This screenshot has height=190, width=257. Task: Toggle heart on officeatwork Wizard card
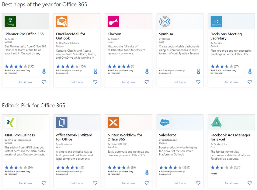coord(95,183)
